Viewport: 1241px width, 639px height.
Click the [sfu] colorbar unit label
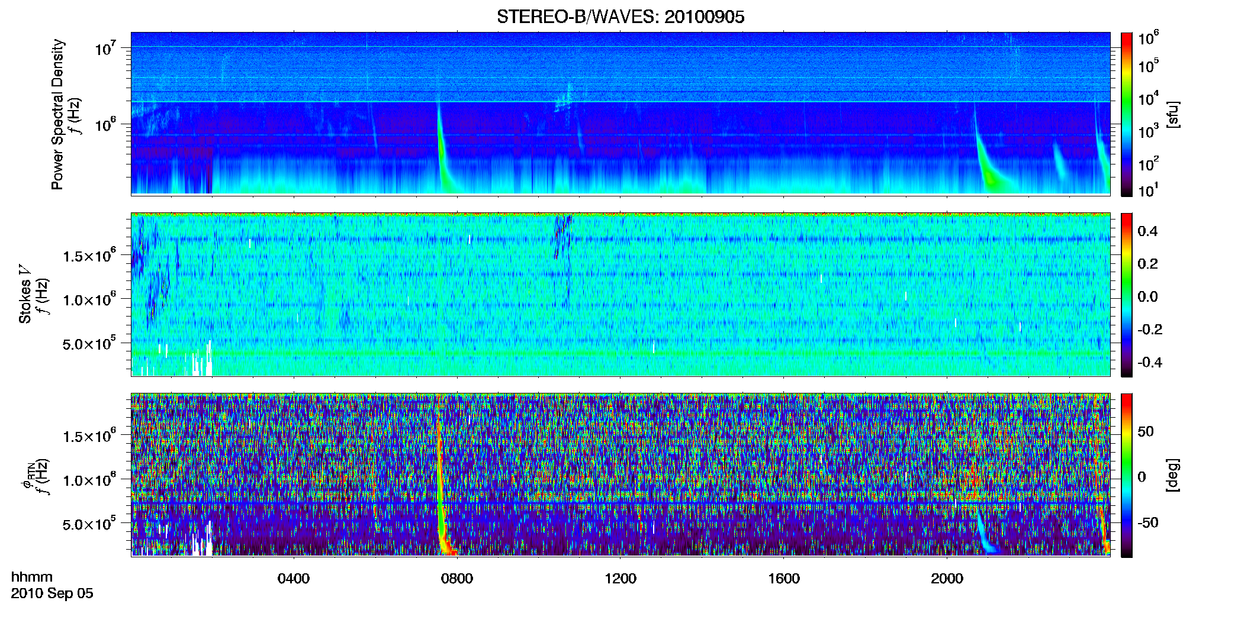click(1173, 114)
